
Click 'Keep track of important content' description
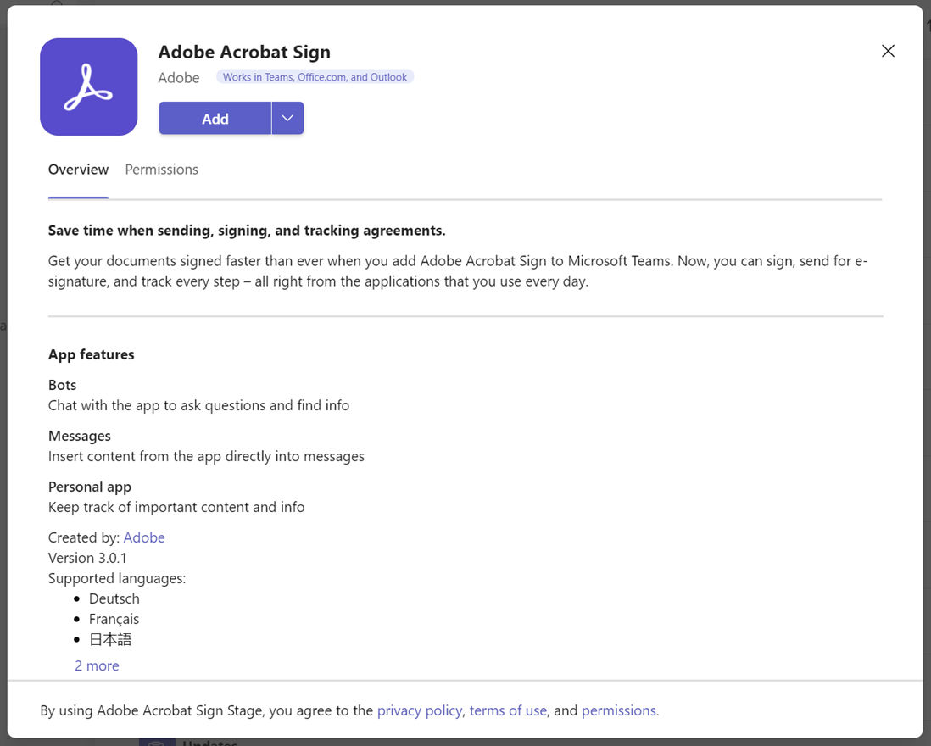176,508
